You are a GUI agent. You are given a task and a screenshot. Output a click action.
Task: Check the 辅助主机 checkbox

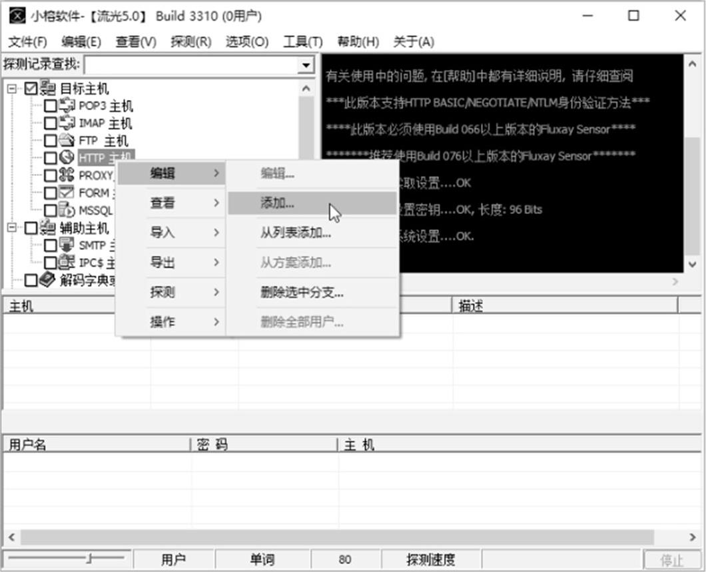pyautogui.click(x=31, y=227)
